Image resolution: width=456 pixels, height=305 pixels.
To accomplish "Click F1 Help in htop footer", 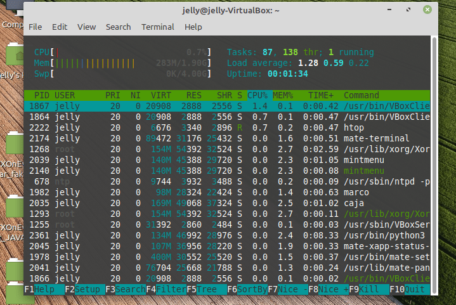I will point(44,289).
